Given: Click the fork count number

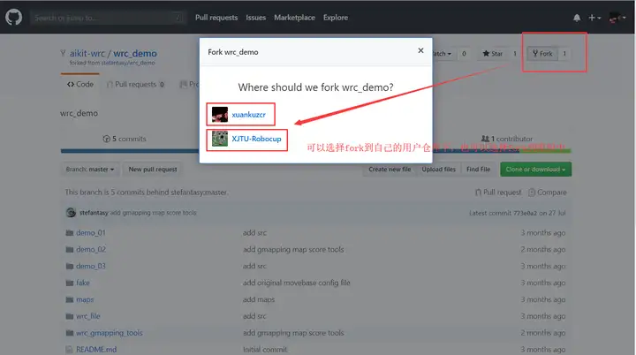Looking at the screenshot, I should (564, 54).
